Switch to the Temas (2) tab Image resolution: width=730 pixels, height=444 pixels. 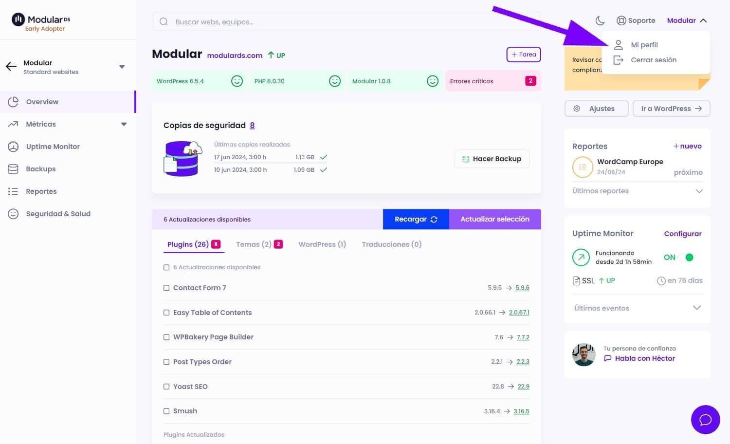pos(259,244)
